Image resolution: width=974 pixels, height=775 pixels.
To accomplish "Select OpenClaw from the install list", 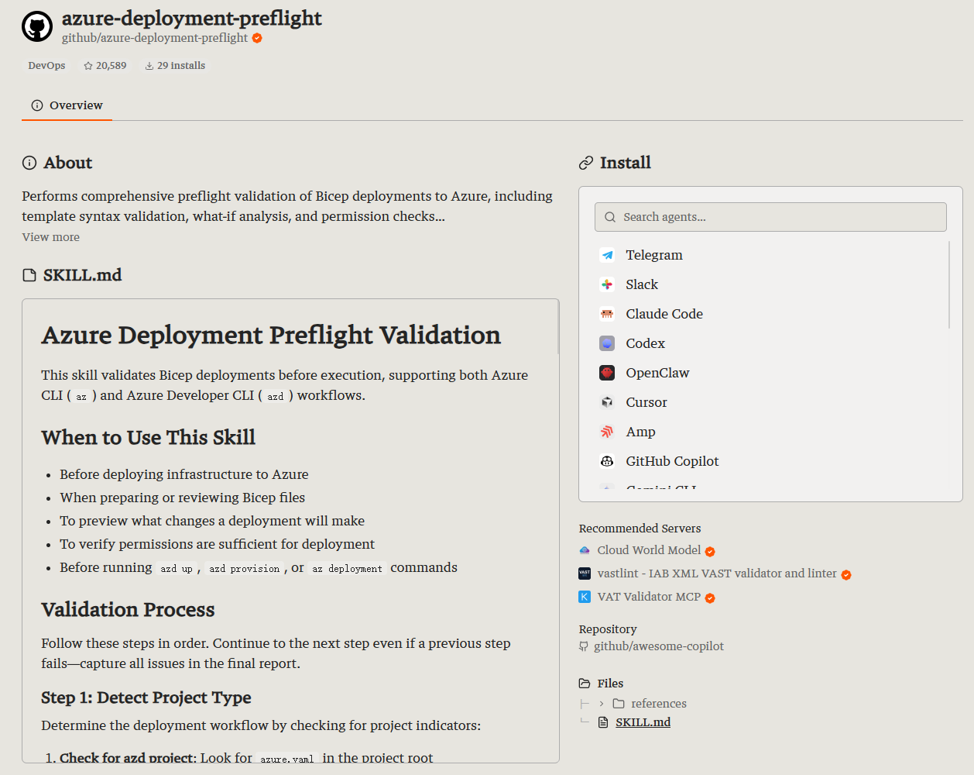I will (x=657, y=373).
